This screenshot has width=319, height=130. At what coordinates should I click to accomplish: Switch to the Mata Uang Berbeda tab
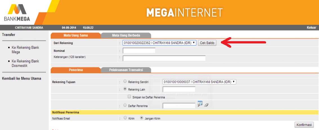[x=126, y=36]
